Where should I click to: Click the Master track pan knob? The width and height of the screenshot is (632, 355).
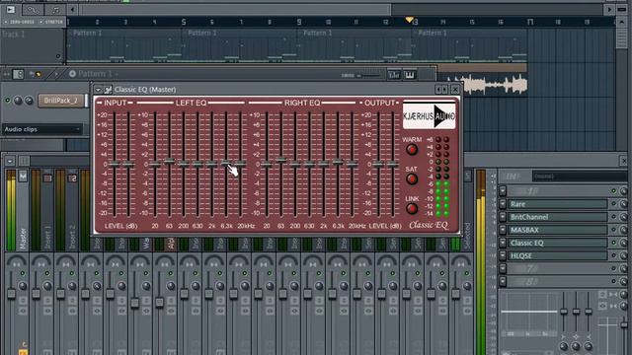coord(23,286)
